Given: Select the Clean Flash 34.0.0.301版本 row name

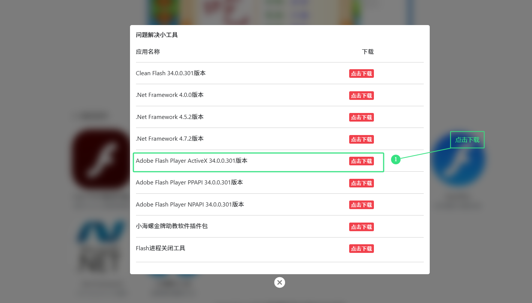Looking at the screenshot, I should [170, 73].
